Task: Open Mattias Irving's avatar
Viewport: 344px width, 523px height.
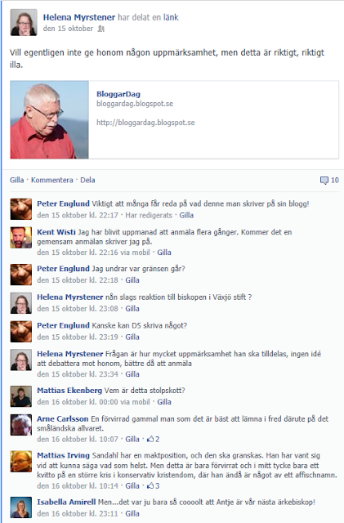Action: pyautogui.click(x=20, y=461)
